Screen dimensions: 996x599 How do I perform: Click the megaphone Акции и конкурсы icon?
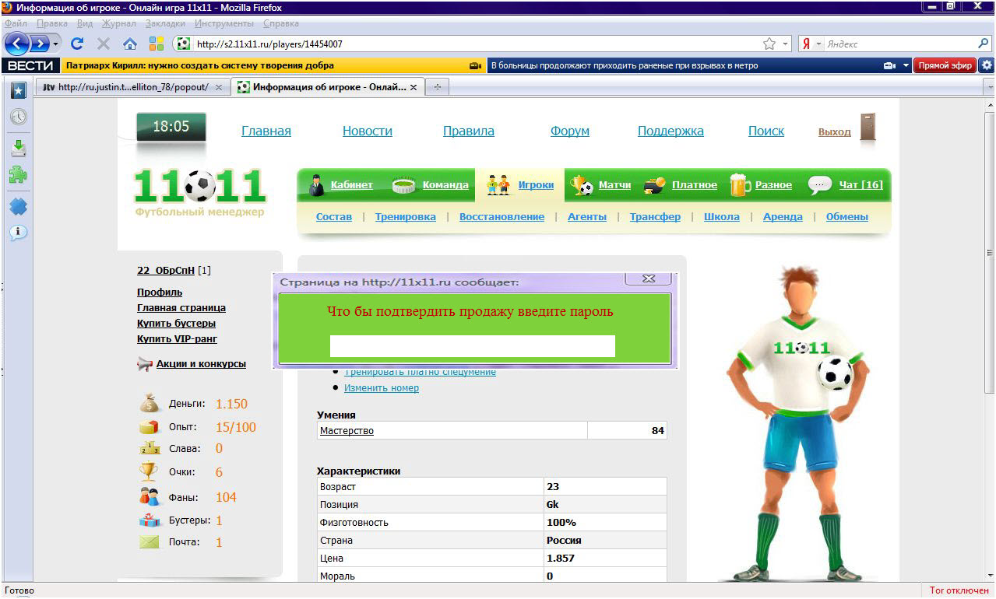pyautogui.click(x=145, y=364)
